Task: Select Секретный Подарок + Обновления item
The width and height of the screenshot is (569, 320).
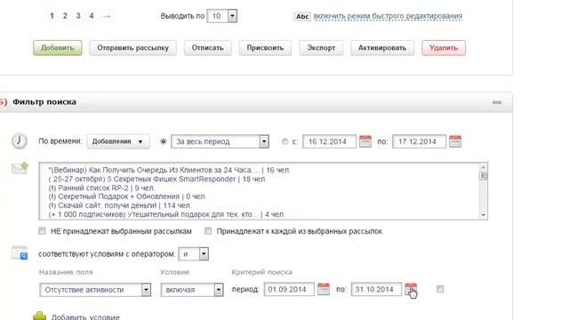Action: tap(127, 196)
